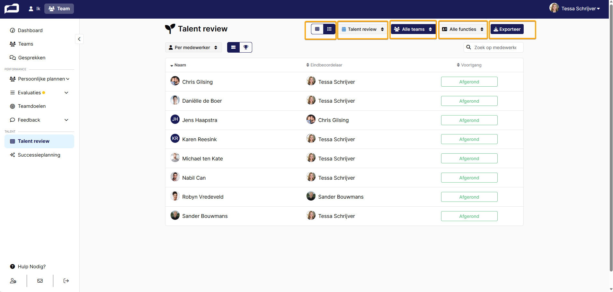This screenshot has height=292, width=613.
Task: Collapse the sidebar with chevron button
Action: point(79,39)
